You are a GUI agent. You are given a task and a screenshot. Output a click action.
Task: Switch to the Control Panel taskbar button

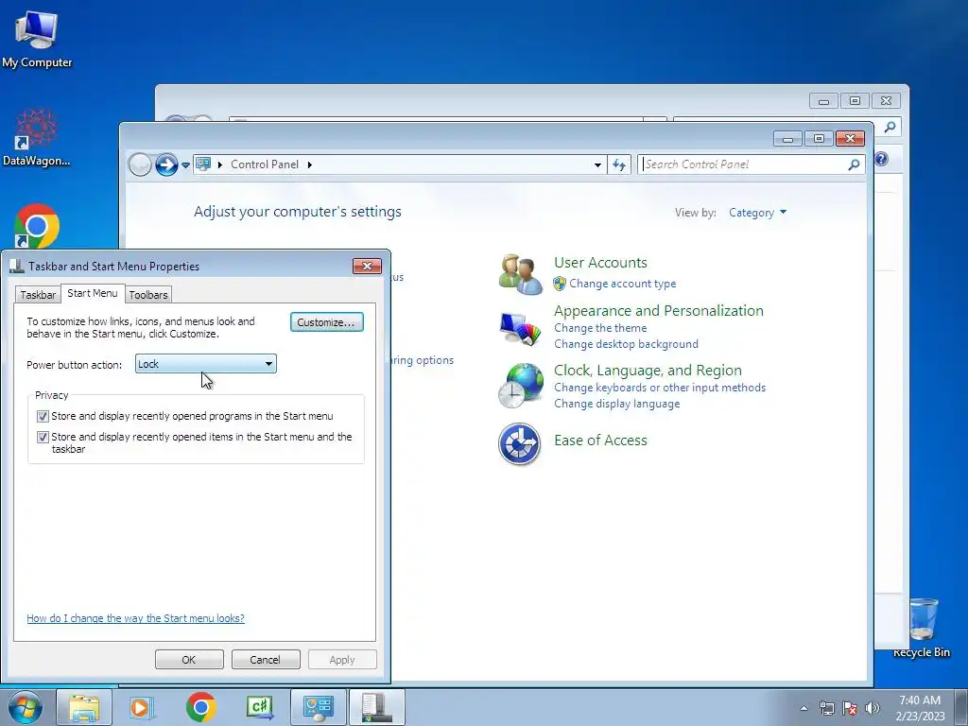(x=318, y=707)
